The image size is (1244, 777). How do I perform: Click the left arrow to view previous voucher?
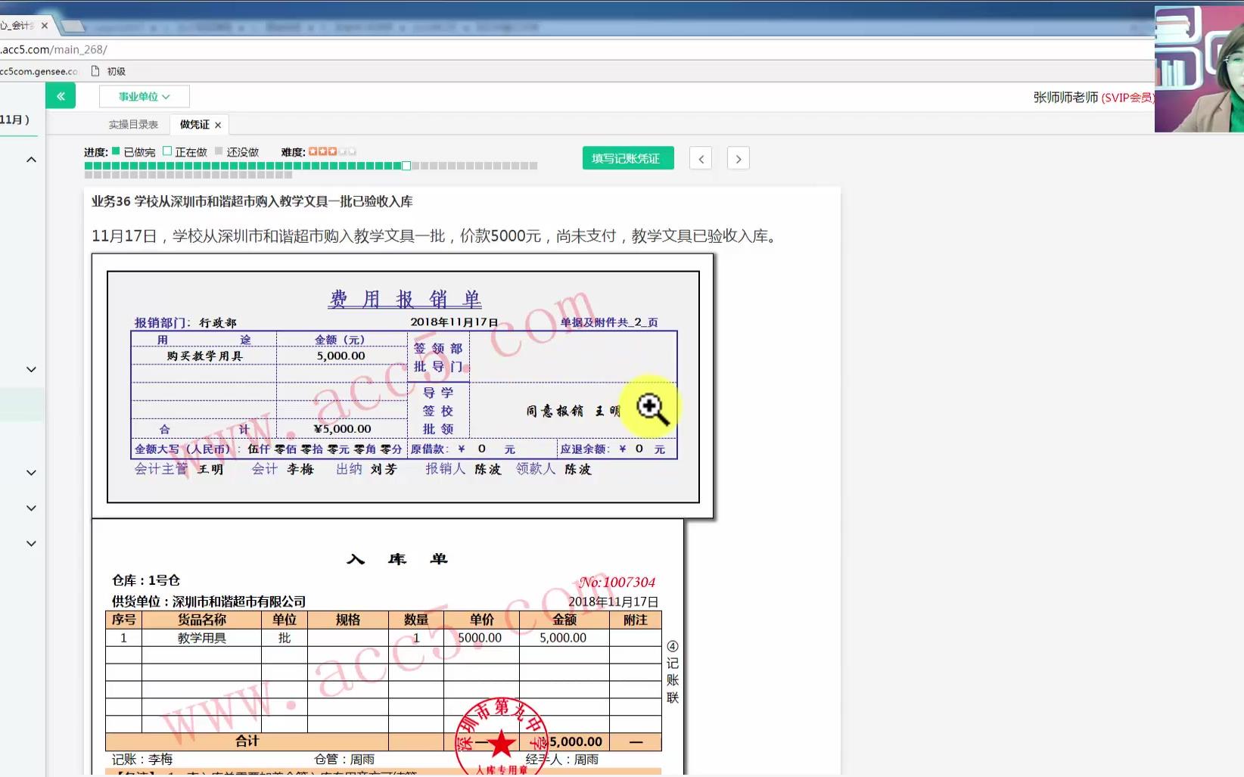tap(700, 158)
